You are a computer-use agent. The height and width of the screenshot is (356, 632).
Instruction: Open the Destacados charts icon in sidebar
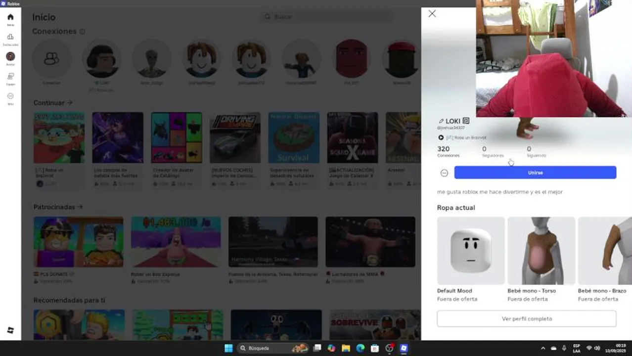point(10,37)
